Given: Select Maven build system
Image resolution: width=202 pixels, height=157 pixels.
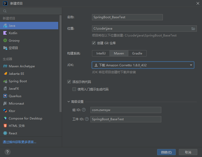Looking at the screenshot, I should (x=119, y=53).
